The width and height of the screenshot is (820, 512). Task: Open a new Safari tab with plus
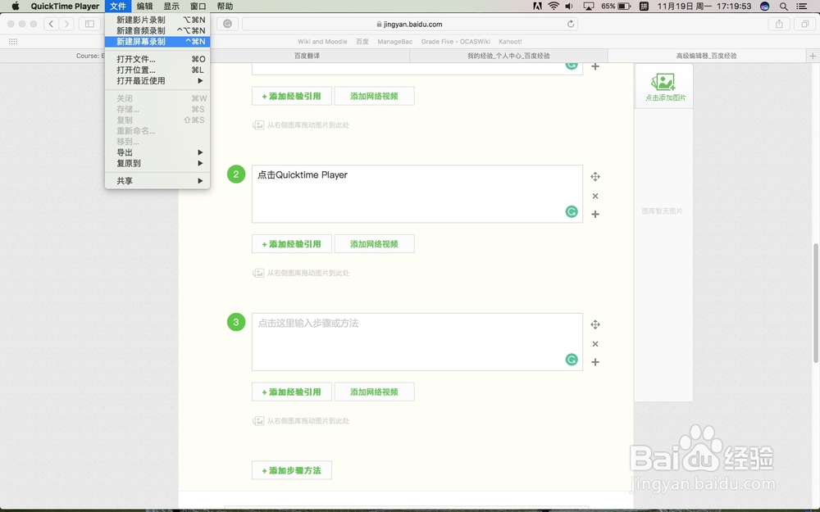[x=813, y=56]
